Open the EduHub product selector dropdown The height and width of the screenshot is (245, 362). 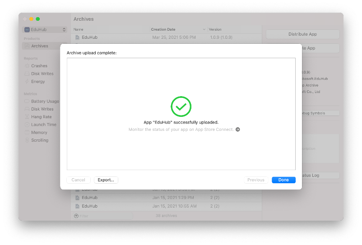pos(45,29)
